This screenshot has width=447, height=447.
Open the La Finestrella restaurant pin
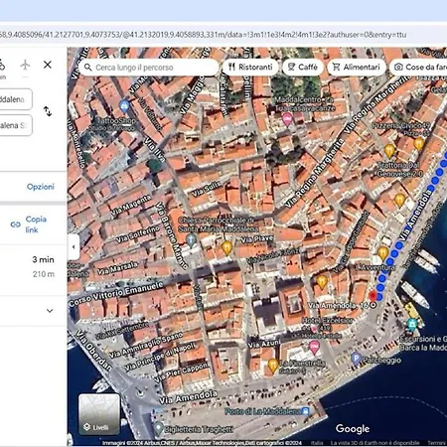click(x=273, y=366)
